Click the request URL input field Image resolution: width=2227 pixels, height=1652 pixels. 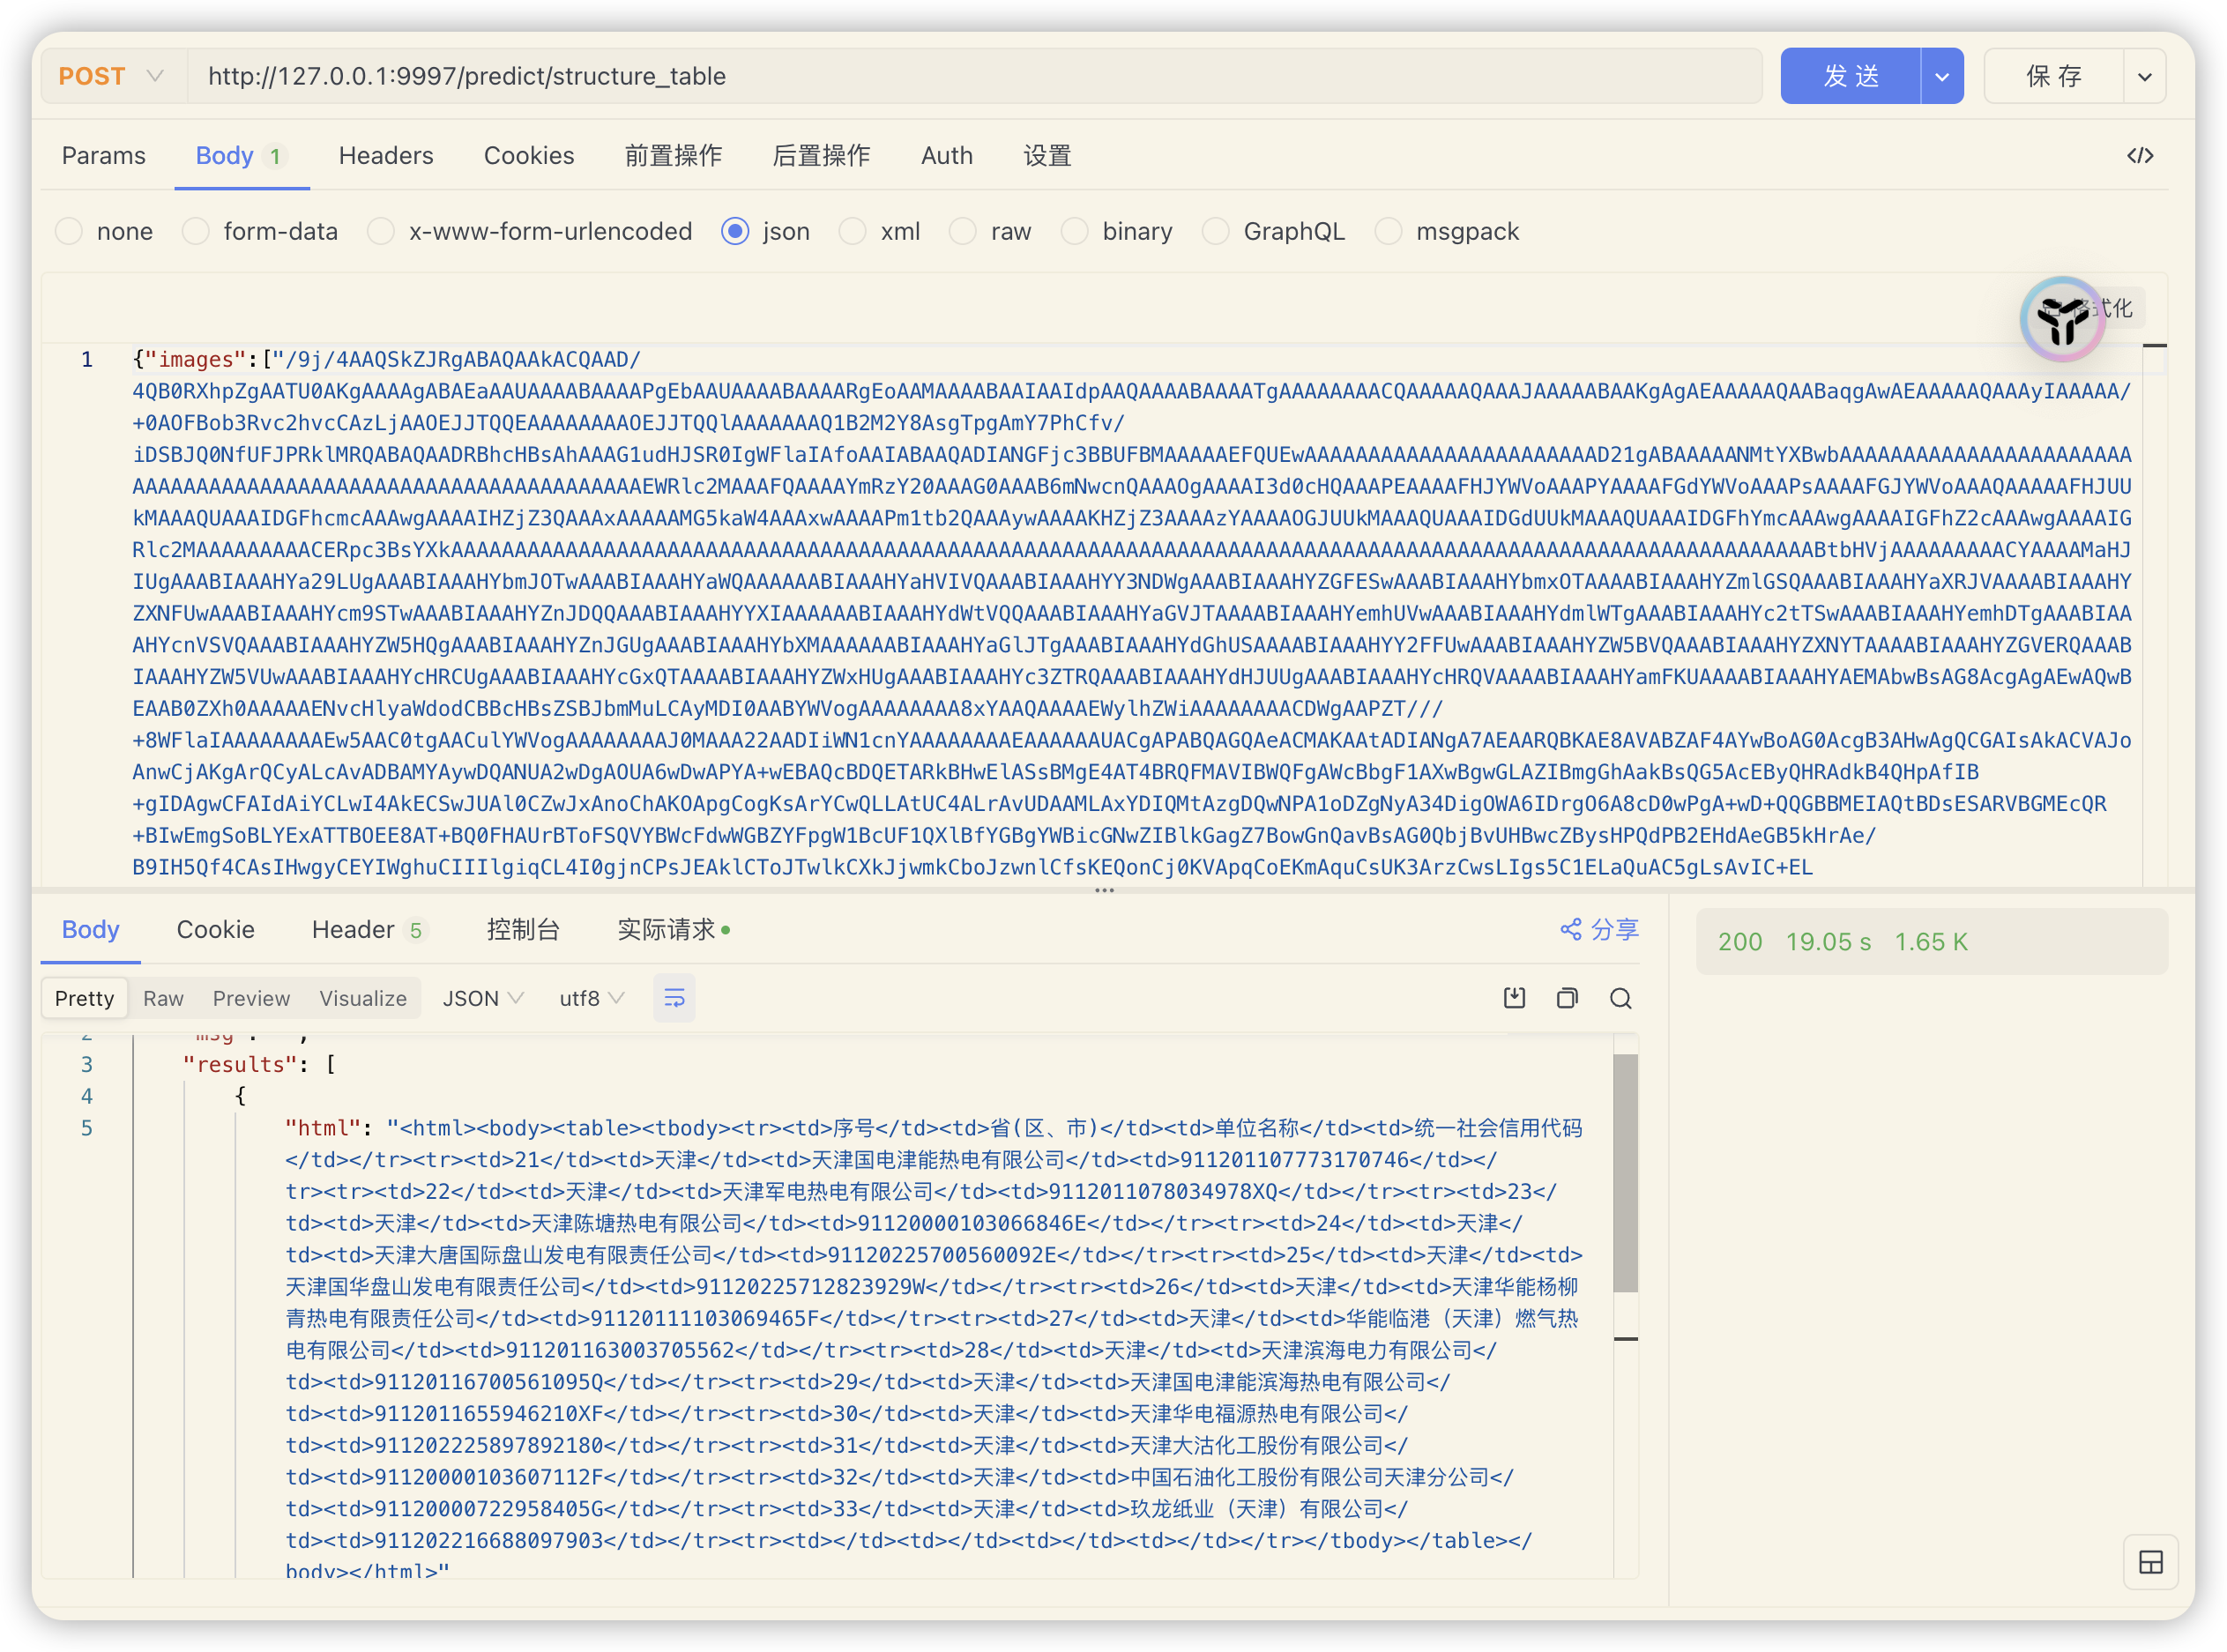click(900, 75)
